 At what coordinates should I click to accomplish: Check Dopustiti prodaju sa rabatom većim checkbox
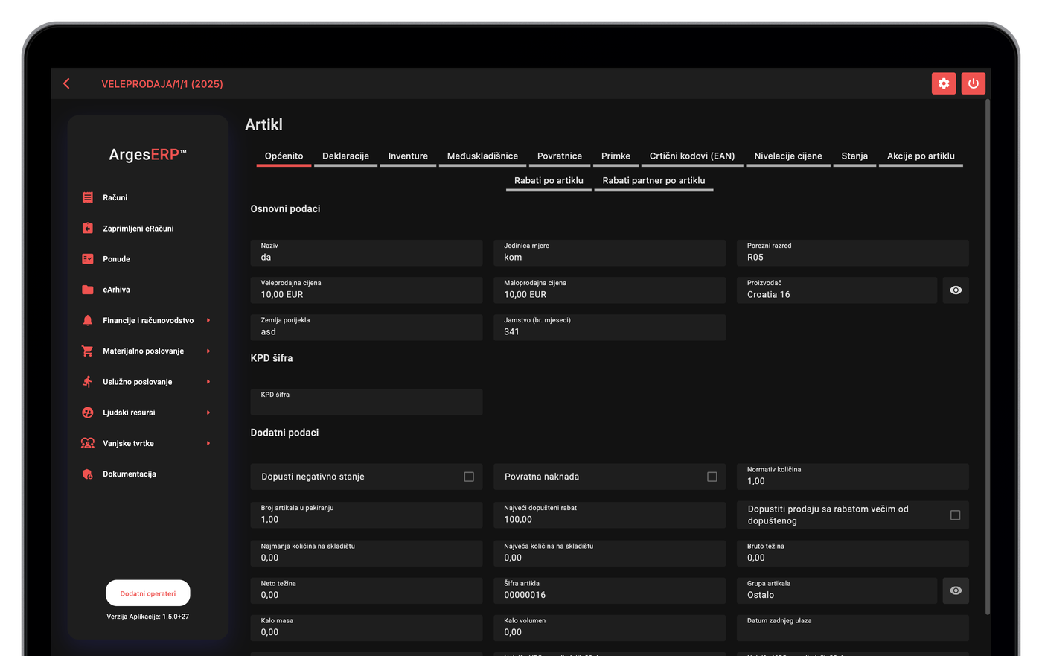955,515
